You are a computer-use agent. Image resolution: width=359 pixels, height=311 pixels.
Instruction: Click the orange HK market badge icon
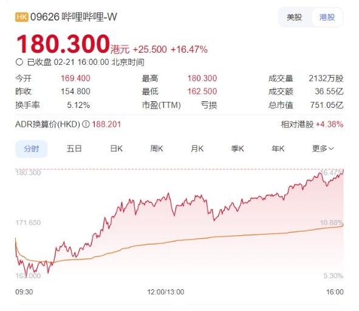point(22,17)
